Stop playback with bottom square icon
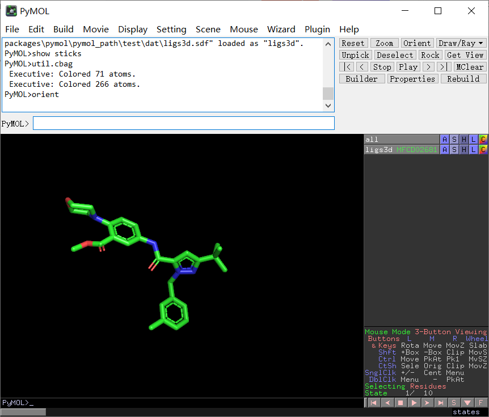Viewport: 489px width, 417px height. pyautogui.click(x=401, y=403)
